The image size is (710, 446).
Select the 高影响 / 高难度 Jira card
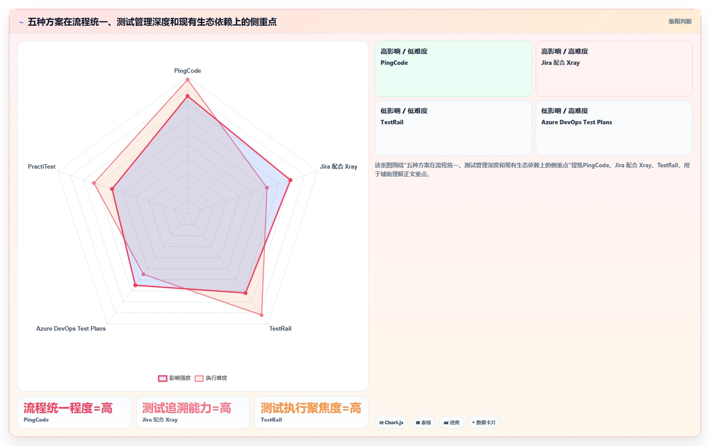click(614, 69)
